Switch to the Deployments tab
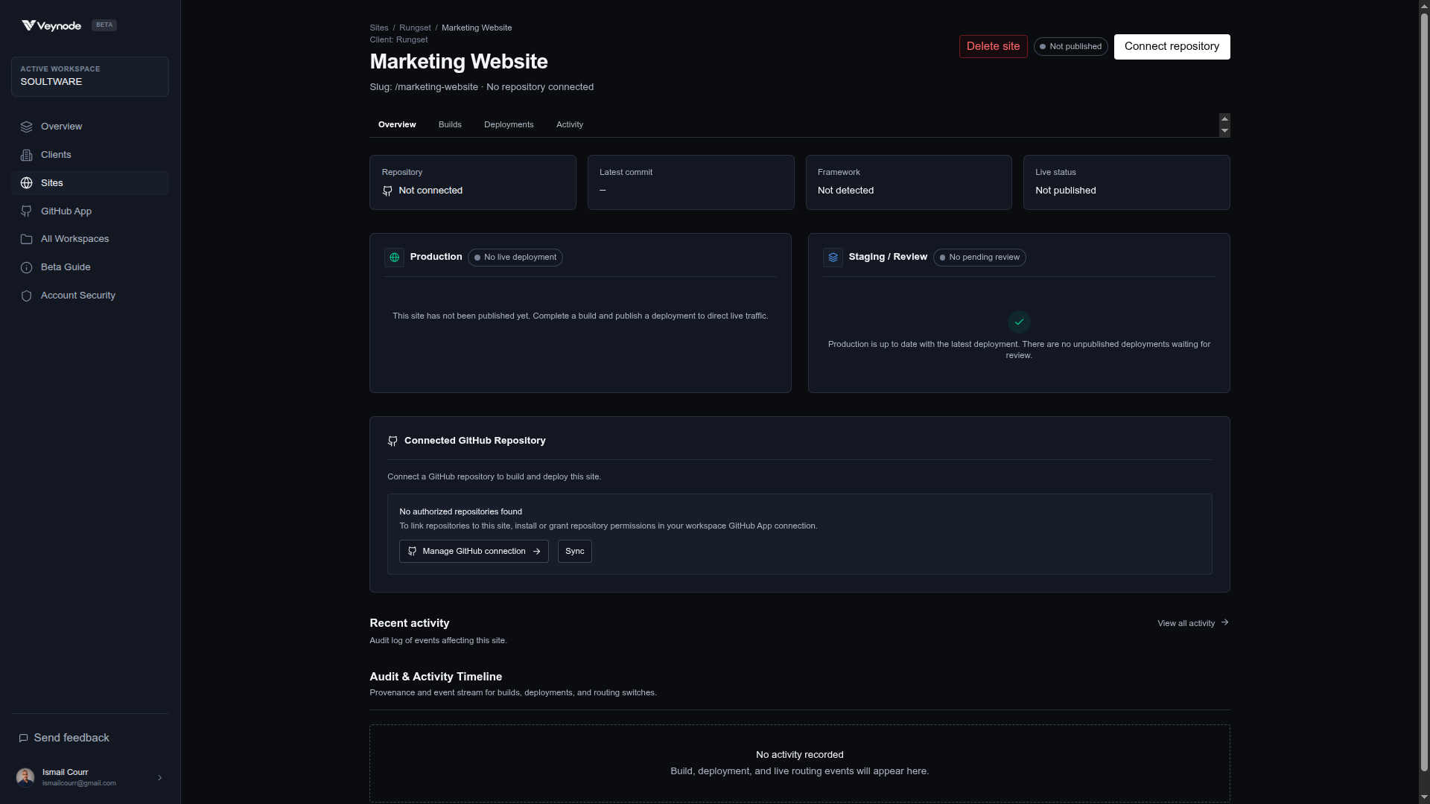The height and width of the screenshot is (804, 1430). 509,124
